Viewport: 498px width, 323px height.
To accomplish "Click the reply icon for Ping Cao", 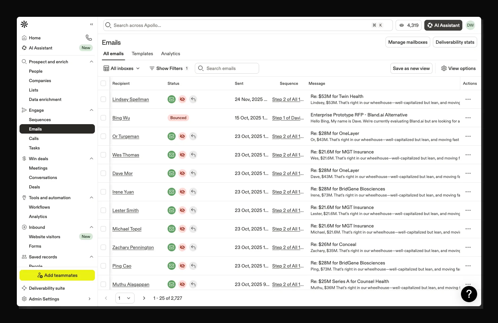I will [x=193, y=266].
